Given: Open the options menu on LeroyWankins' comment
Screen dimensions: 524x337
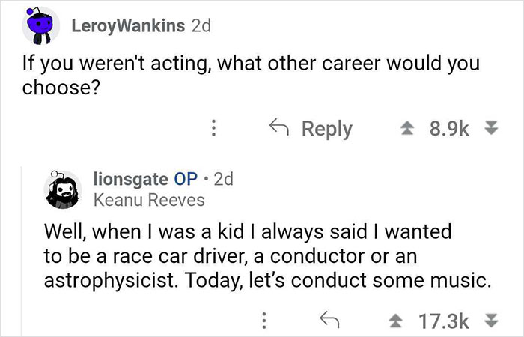Looking at the screenshot, I should point(213,128).
